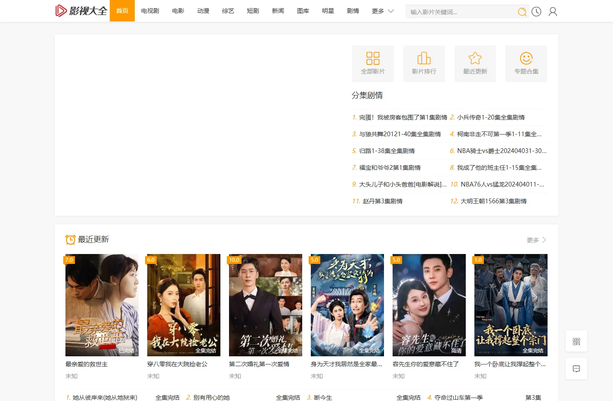
Task: Open the user account icon
Action: (x=553, y=12)
